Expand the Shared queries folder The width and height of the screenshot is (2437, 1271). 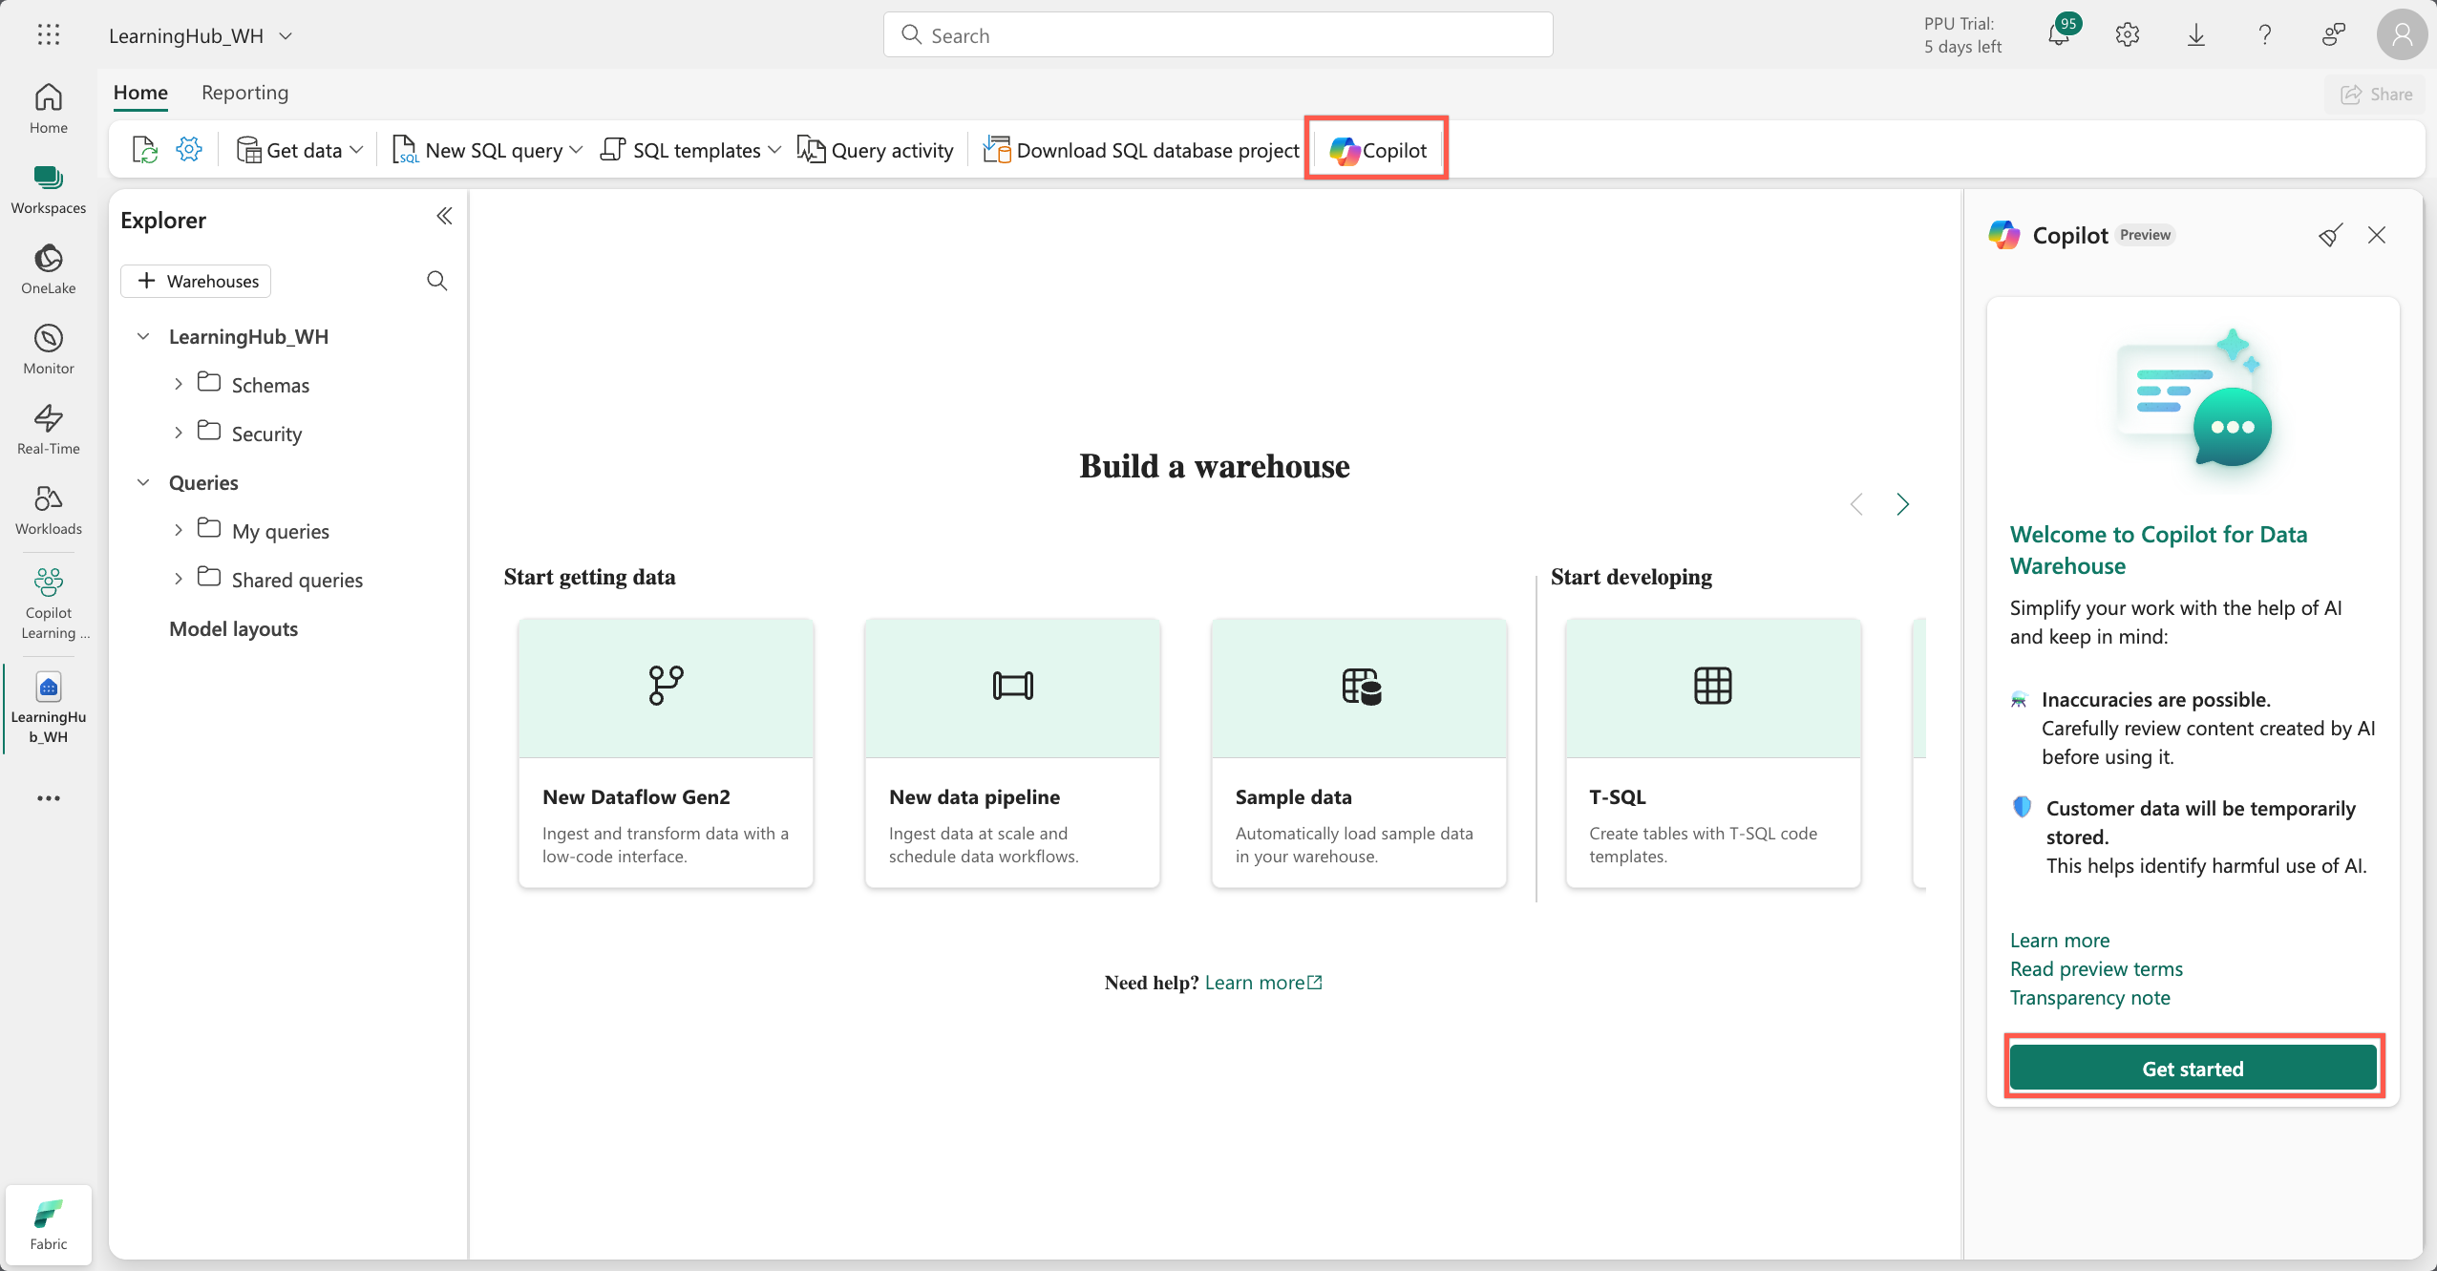click(x=179, y=579)
